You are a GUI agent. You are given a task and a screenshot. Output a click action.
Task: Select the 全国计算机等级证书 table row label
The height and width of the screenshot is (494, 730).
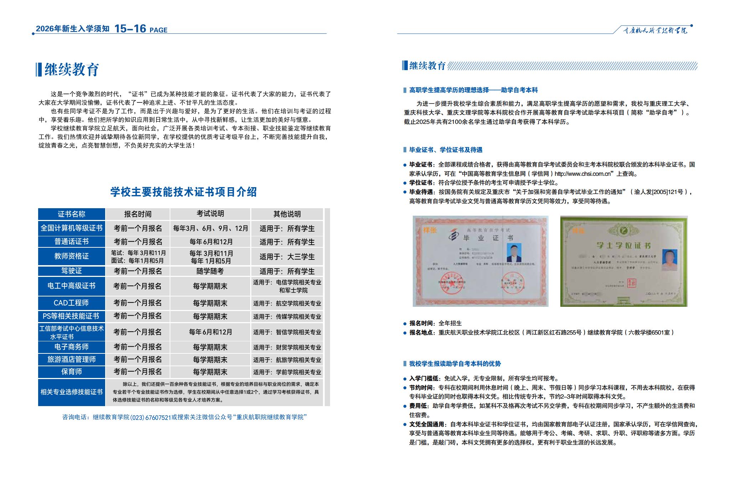[x=72, y=228]
